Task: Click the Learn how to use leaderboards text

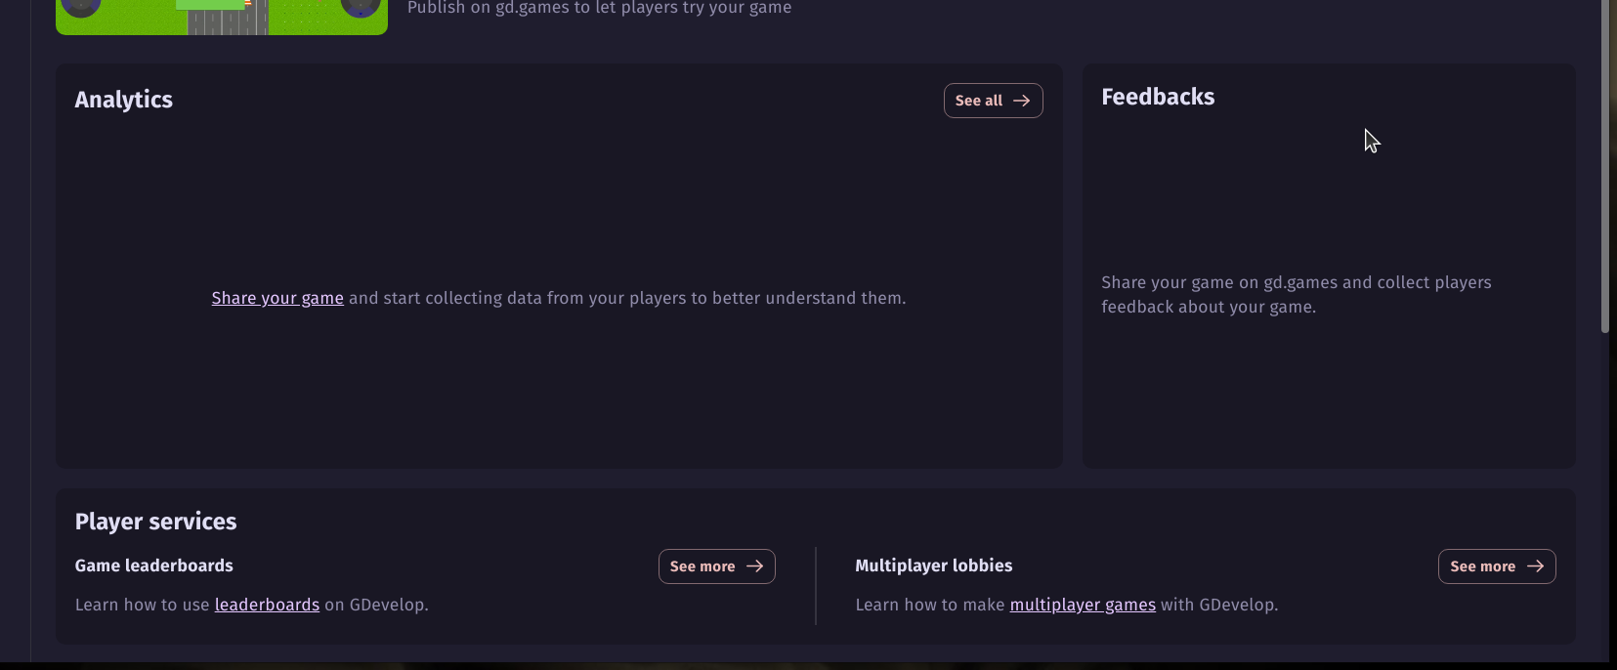Action: point(142,605)
